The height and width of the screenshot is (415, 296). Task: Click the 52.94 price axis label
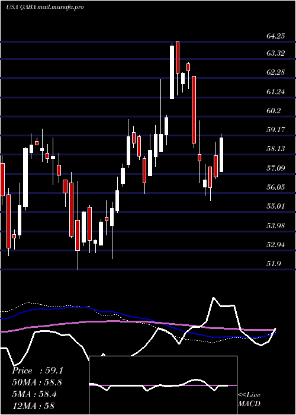pyautogui.click(x=275, y=245)
